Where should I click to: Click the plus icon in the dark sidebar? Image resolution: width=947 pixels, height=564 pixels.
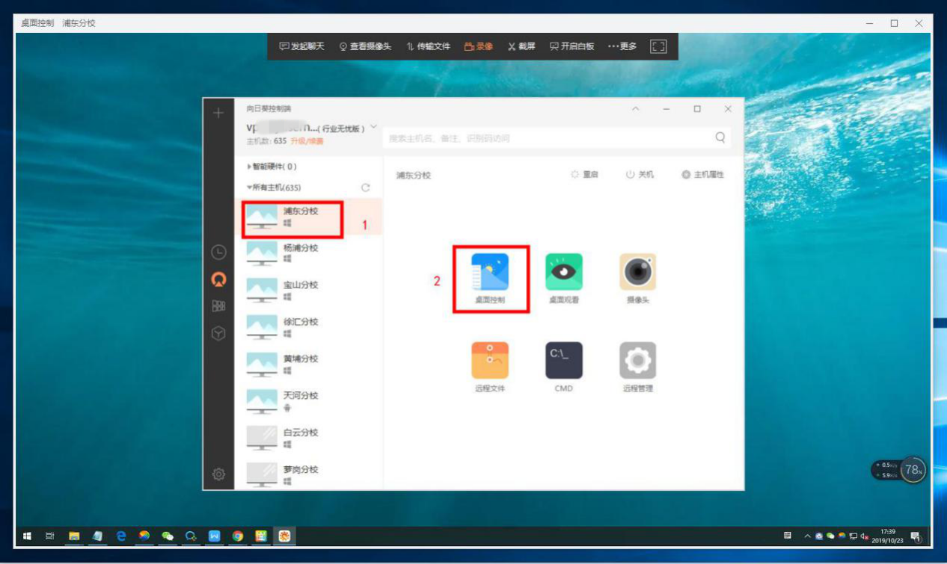click(218, 113)
